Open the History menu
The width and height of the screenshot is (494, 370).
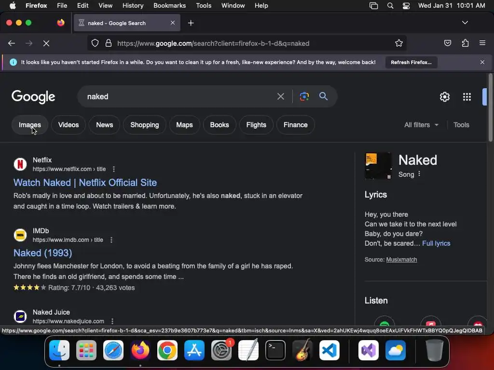point(133,6)
